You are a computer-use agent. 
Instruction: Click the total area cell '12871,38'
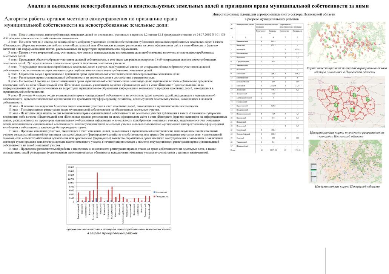(x=273, y=150)
